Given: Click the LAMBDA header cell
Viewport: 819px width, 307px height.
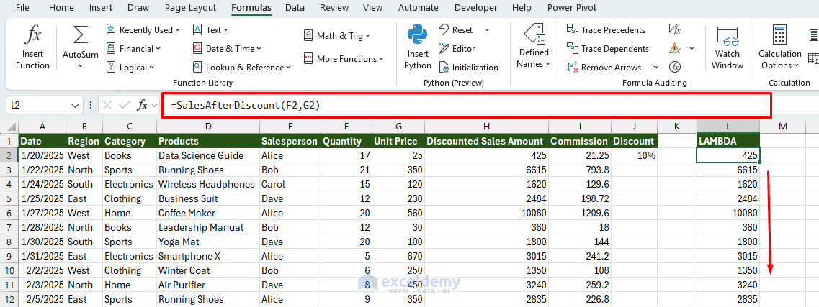Looking at the screenshot, I should 728,141.
